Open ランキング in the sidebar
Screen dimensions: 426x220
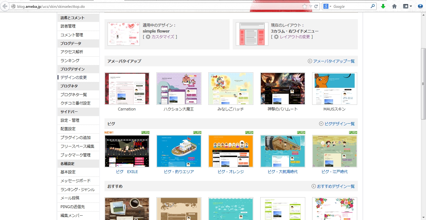[70, 60]
